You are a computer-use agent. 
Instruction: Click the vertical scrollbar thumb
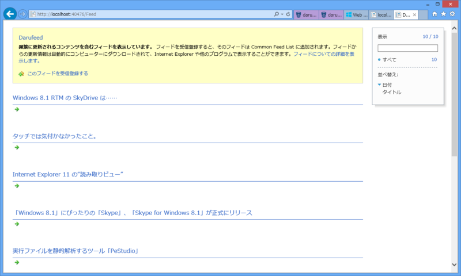[454, 94]
